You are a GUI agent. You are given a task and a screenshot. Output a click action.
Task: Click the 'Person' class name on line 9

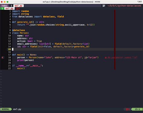[x=24, y=33]
